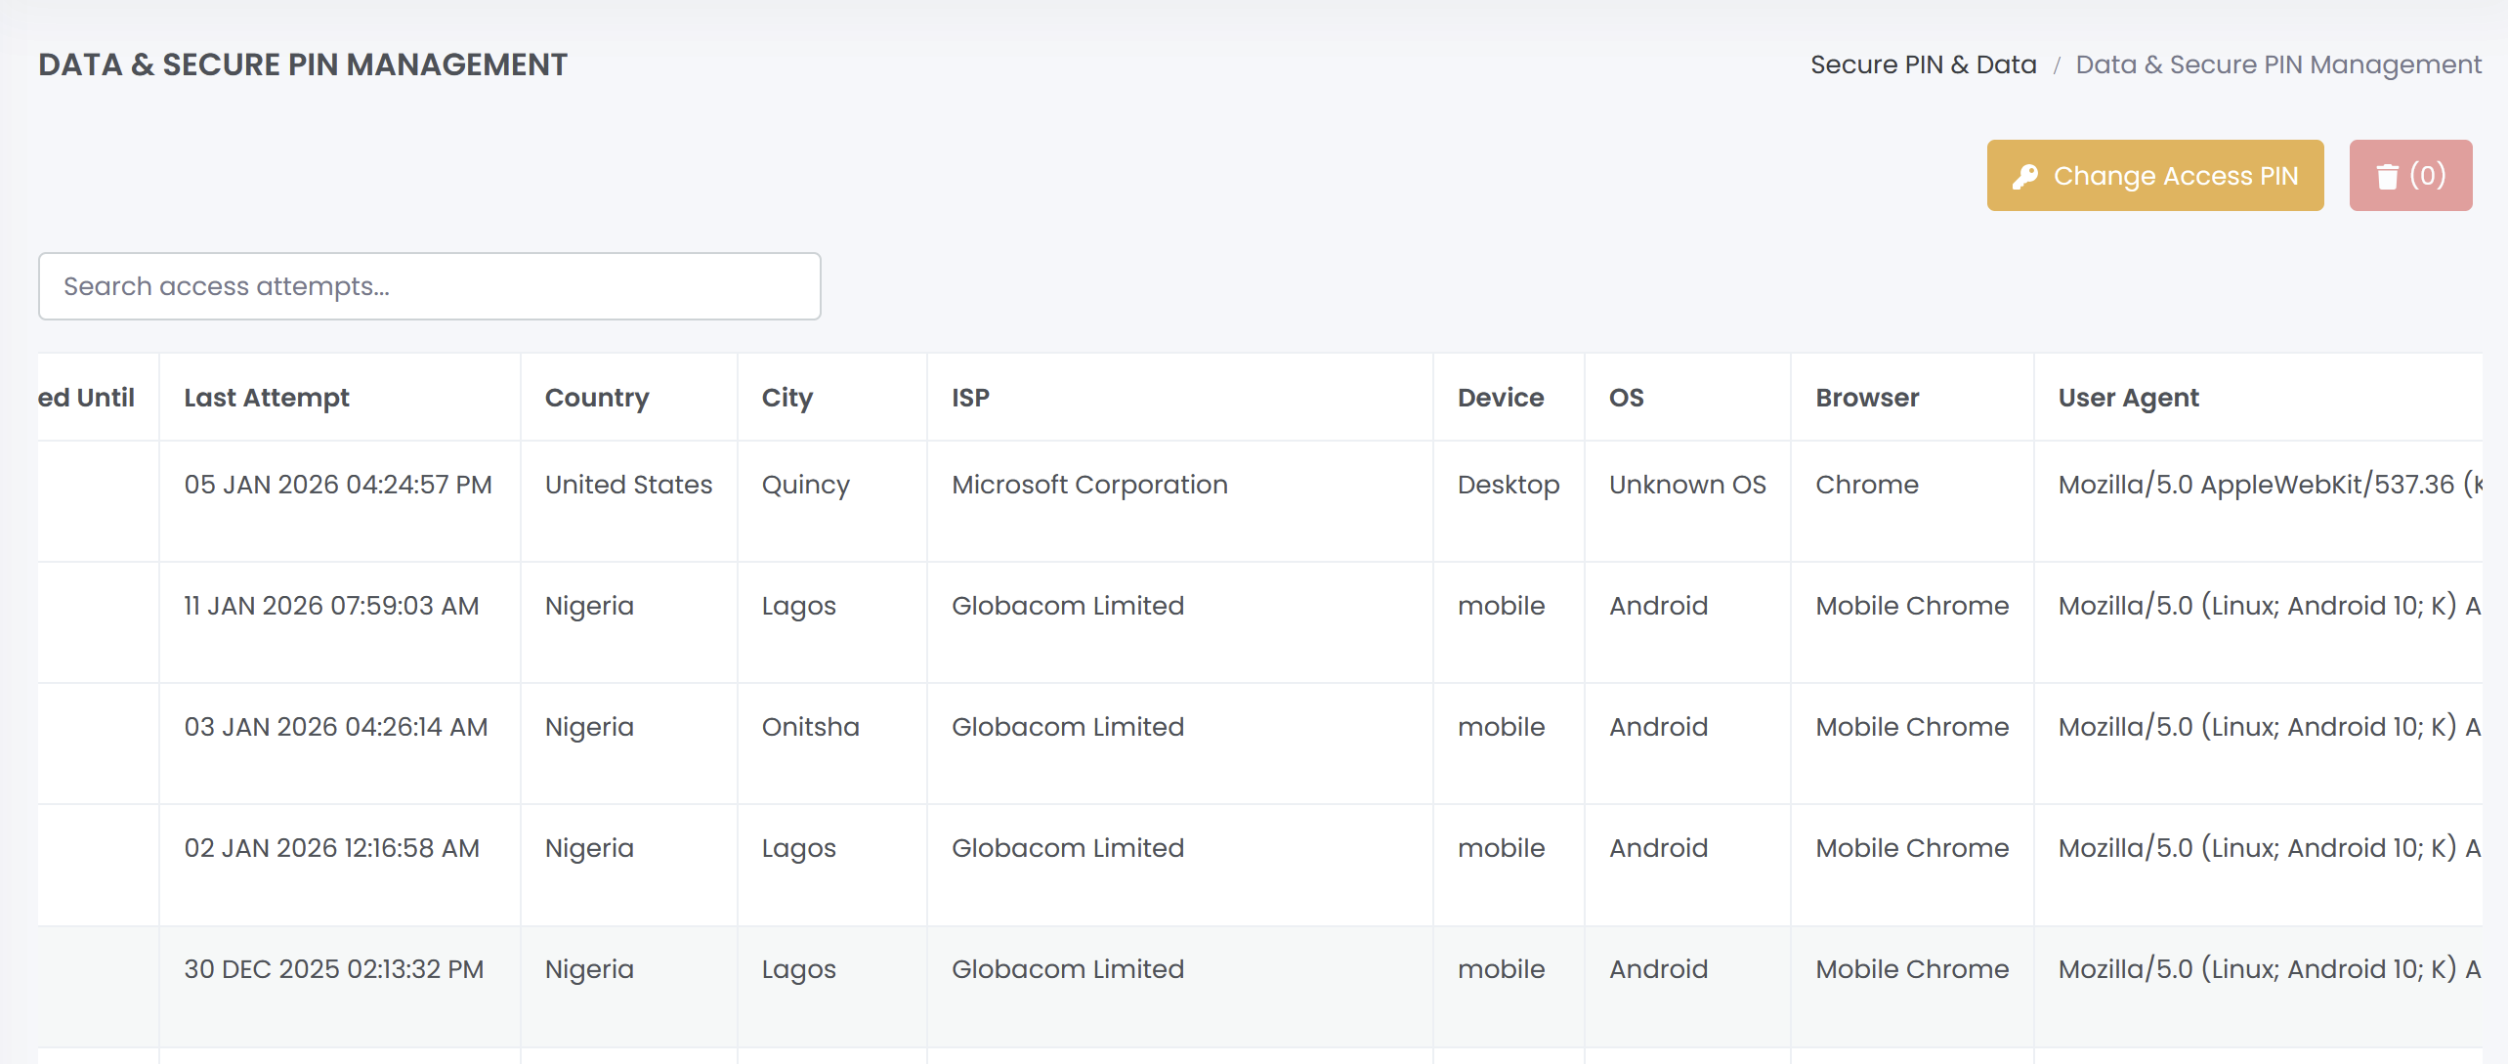The image size is (2508, 1064).
Task: Sort by Country column header
Action: point(596,398)
